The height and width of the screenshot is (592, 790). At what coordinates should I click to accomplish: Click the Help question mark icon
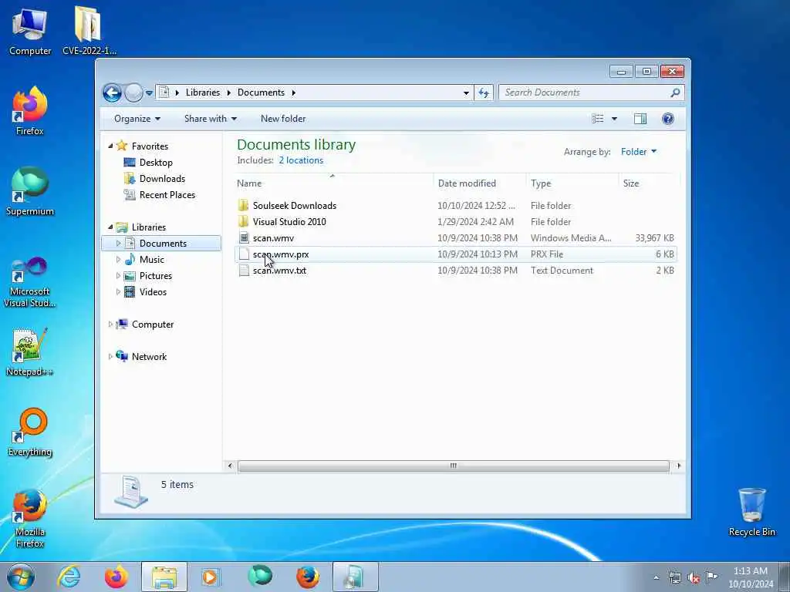668,119
